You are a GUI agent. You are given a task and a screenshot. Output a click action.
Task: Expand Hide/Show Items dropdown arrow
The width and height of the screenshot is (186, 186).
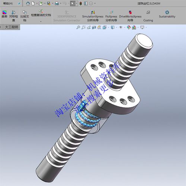point(125,28)
